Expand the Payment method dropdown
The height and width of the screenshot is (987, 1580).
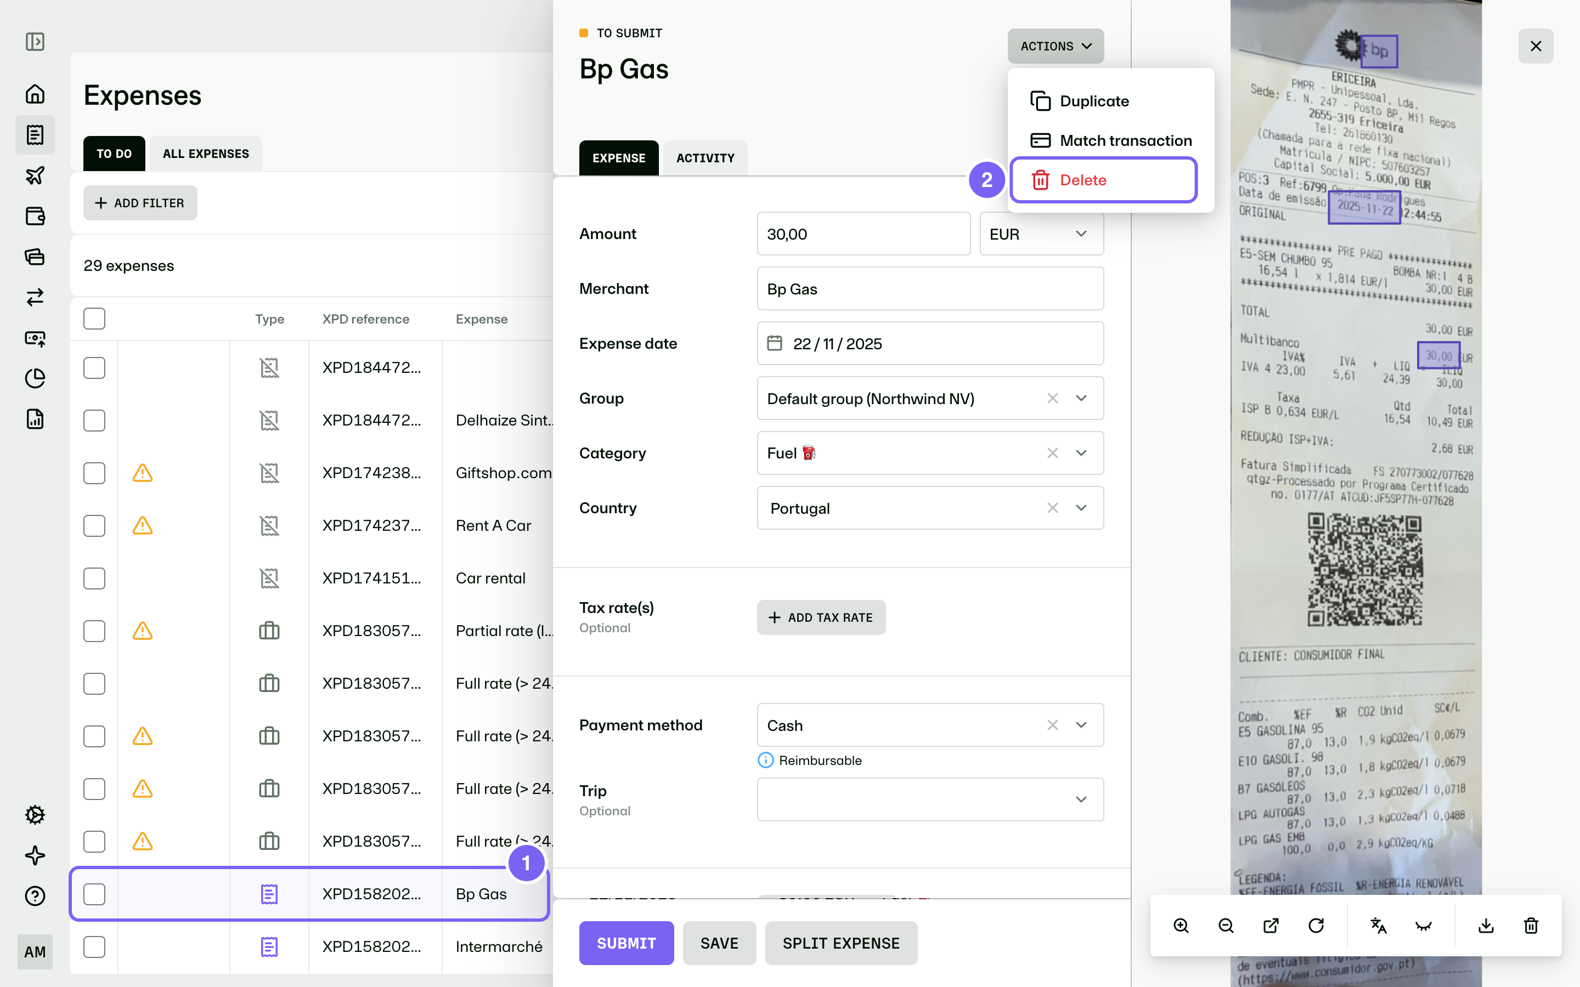click(x=1081, y=725)
